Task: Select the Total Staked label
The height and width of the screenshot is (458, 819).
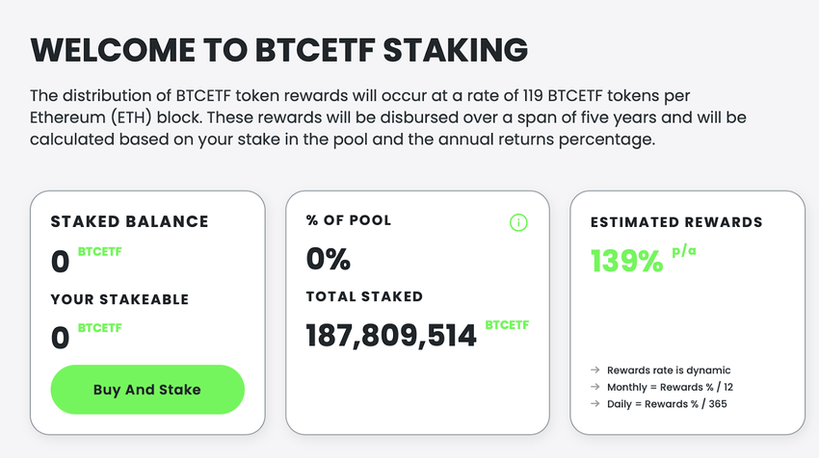Action: tap(364, 296)
